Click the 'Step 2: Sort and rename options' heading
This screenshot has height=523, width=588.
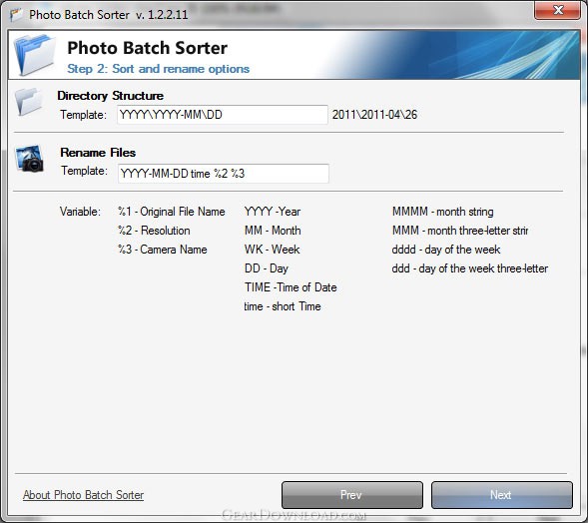coord(159,69)
